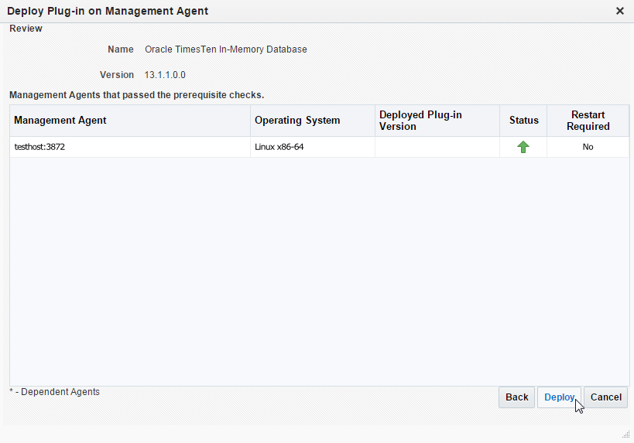Click the Operating System column header
Viewport: 634px width, 443px height.
(x=313, y=121)
